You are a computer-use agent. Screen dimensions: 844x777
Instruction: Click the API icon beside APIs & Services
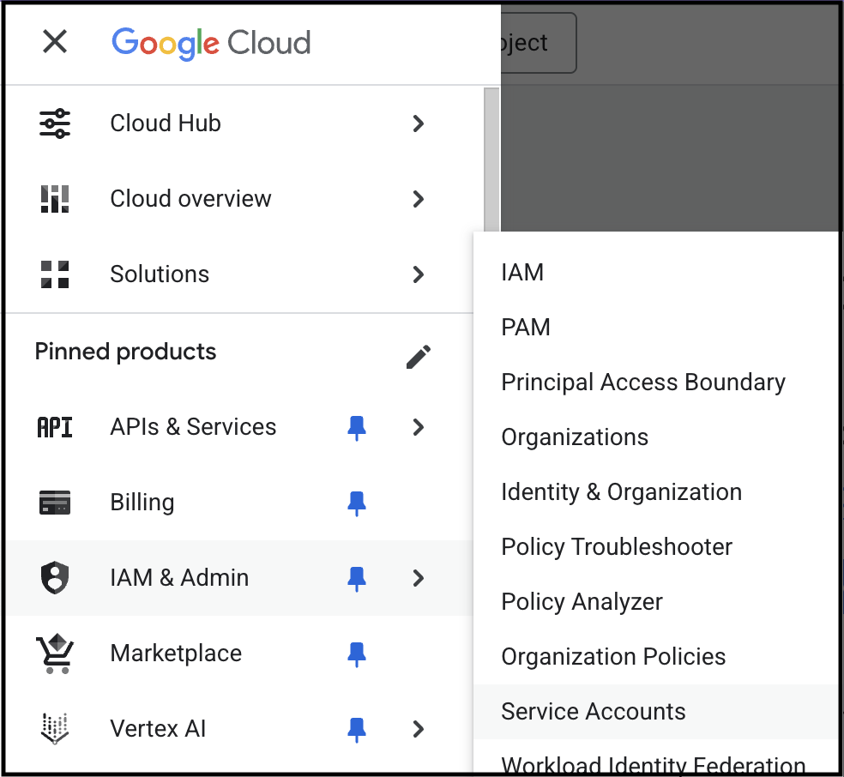click(55, 427)
